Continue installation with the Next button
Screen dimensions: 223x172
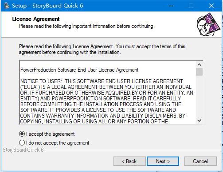point(163,161)
